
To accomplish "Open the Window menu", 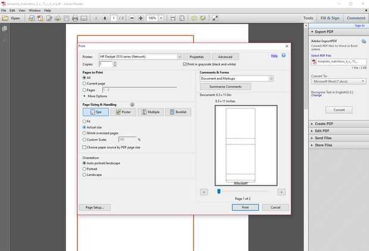I will pos(35,11).
